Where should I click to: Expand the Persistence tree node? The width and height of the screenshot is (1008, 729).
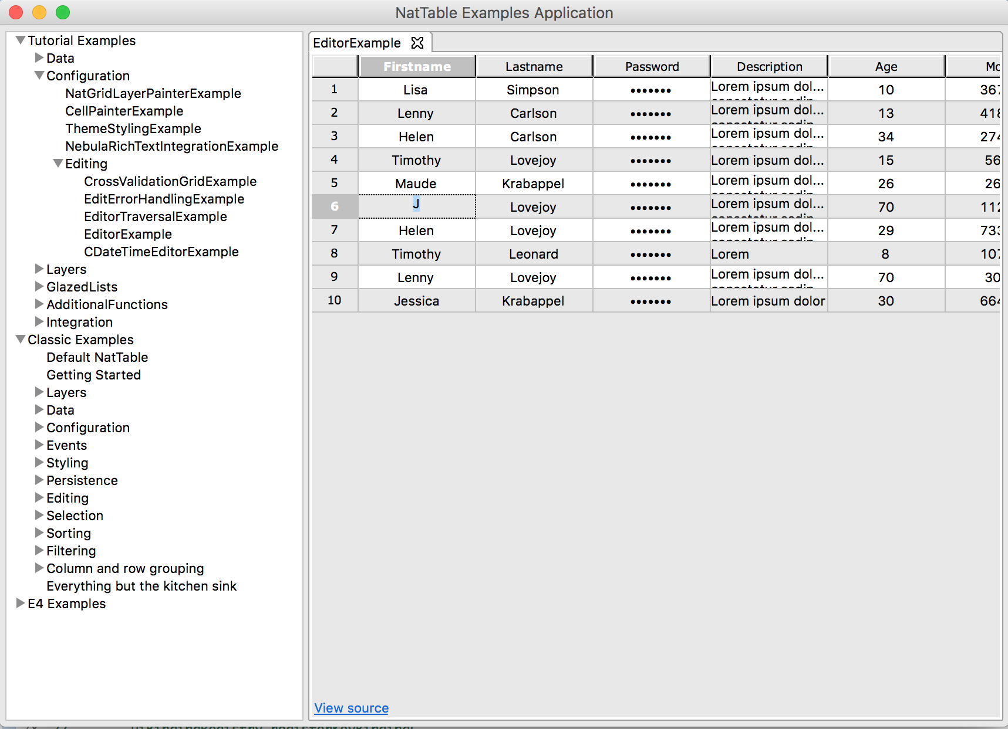(39, 480)
